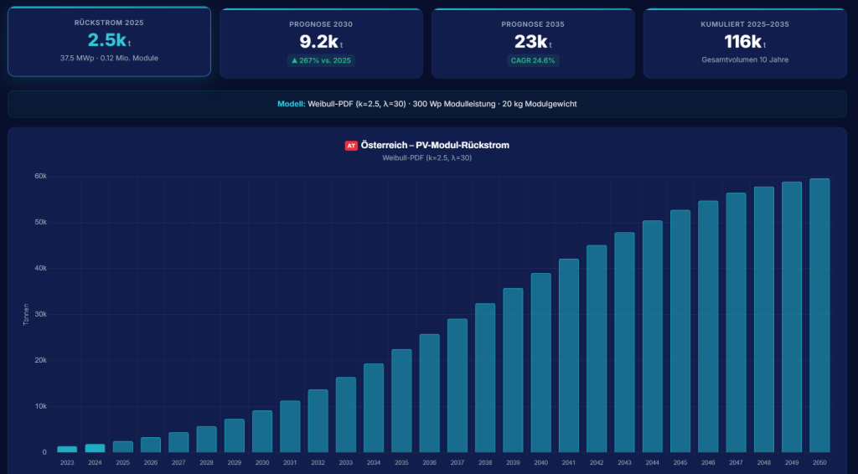The width and height of the screenshot is (858, 474).
Task: Click the 2030 bar in chart
Action: click(x=262, y=431)
